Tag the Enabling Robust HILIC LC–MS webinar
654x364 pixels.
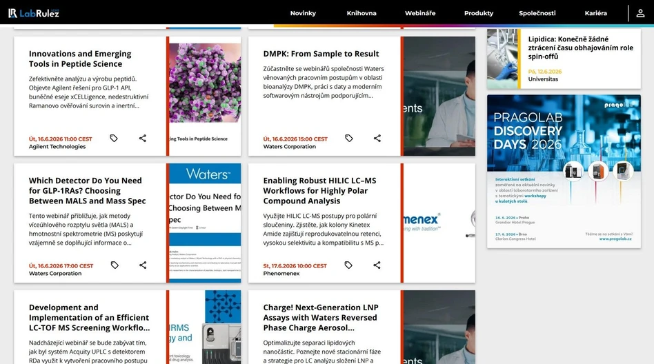(348, 265)
